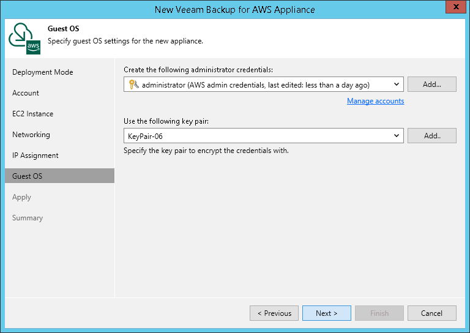The image size is (470, 333).
Task: Go to the EC2 Instance step
Action: 32,114
